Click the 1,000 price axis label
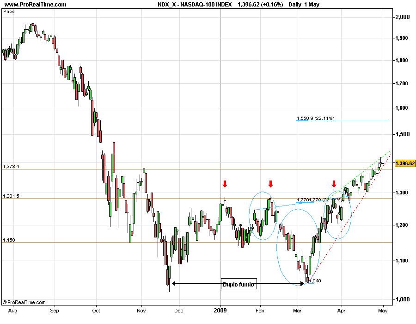This screenshot has height=324, width=416. pyautogui.click(x=402, y=299)
